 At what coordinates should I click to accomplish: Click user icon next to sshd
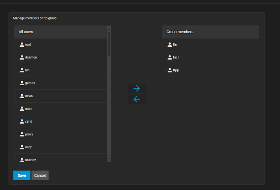pos(22,121)
